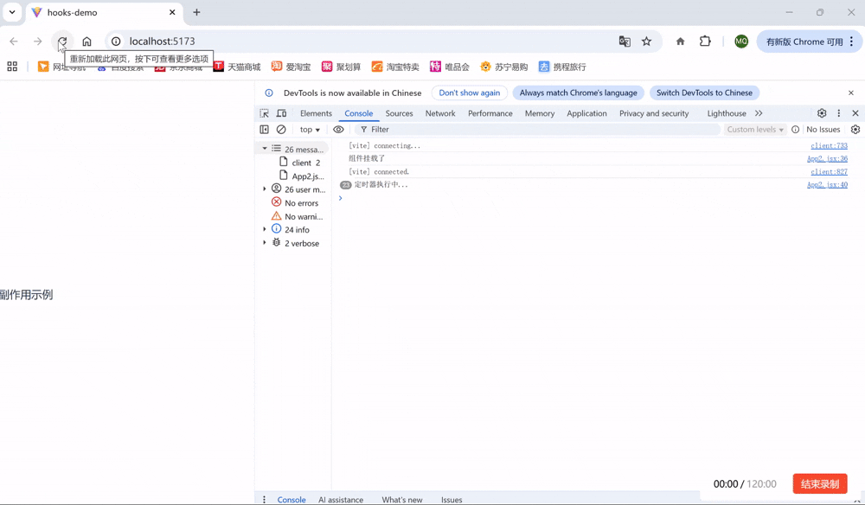Click Don't show again button

(470, 93)
